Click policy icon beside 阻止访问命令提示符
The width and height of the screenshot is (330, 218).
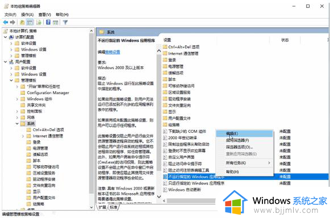pyautogui.click(x=165, y=163)
